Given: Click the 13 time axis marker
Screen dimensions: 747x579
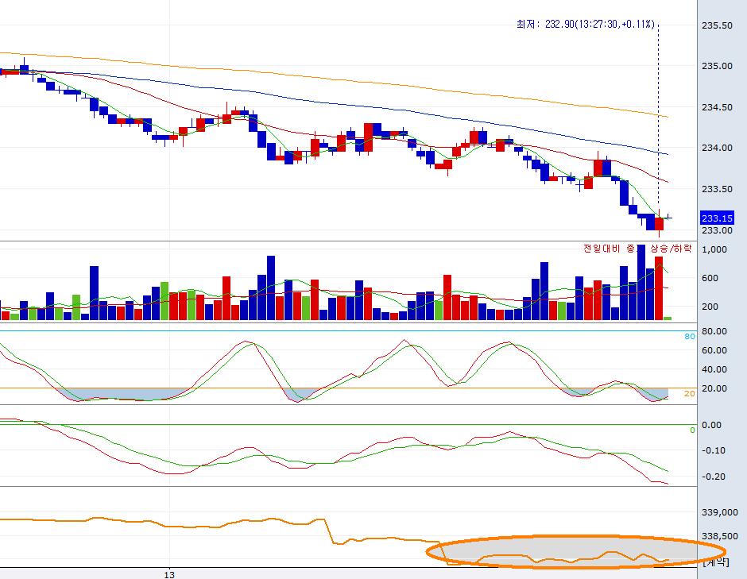Looking at the screenshot, I should coord(168,573).
